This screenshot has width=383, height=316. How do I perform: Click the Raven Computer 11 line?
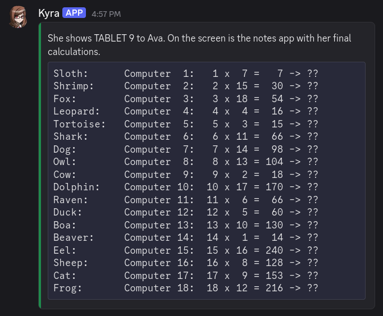186,200
